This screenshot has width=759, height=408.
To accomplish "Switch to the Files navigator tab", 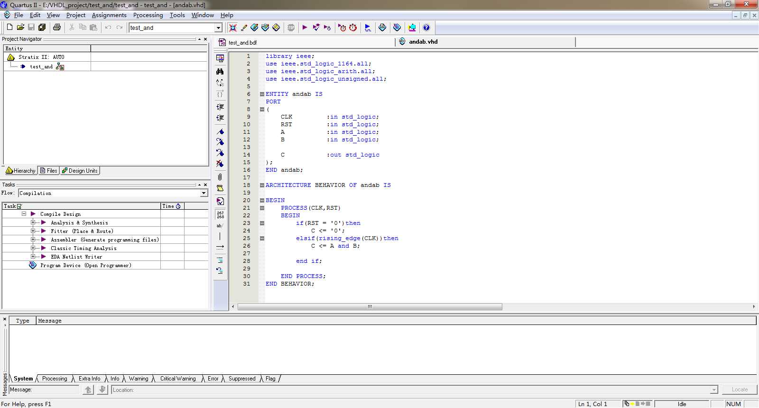I will point(48,171).
